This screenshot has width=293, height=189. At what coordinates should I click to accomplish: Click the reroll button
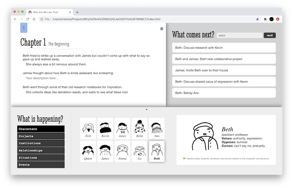coord(270,35)
